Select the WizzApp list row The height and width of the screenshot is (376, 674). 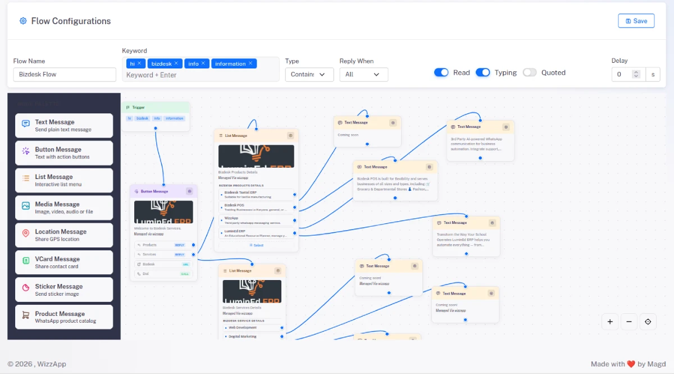coord(256,220)
